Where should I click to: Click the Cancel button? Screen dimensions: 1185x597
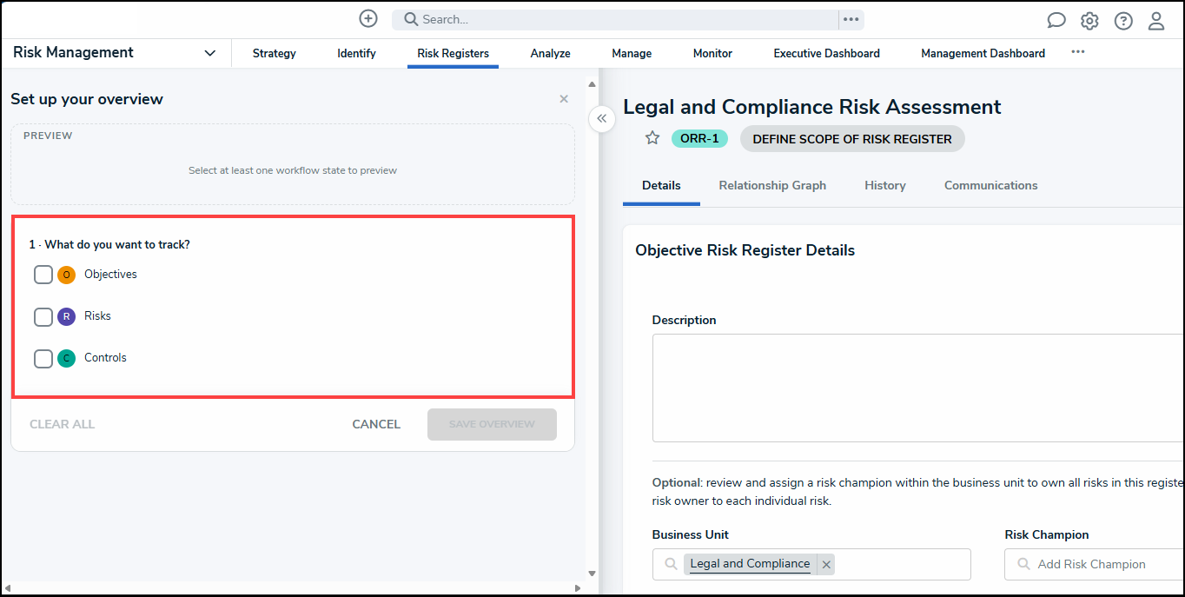pos(376,424)
